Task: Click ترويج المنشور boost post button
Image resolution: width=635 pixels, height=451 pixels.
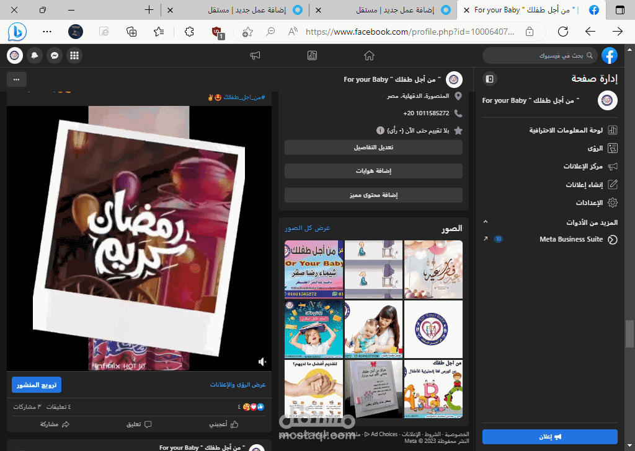Action: point(37,385)
